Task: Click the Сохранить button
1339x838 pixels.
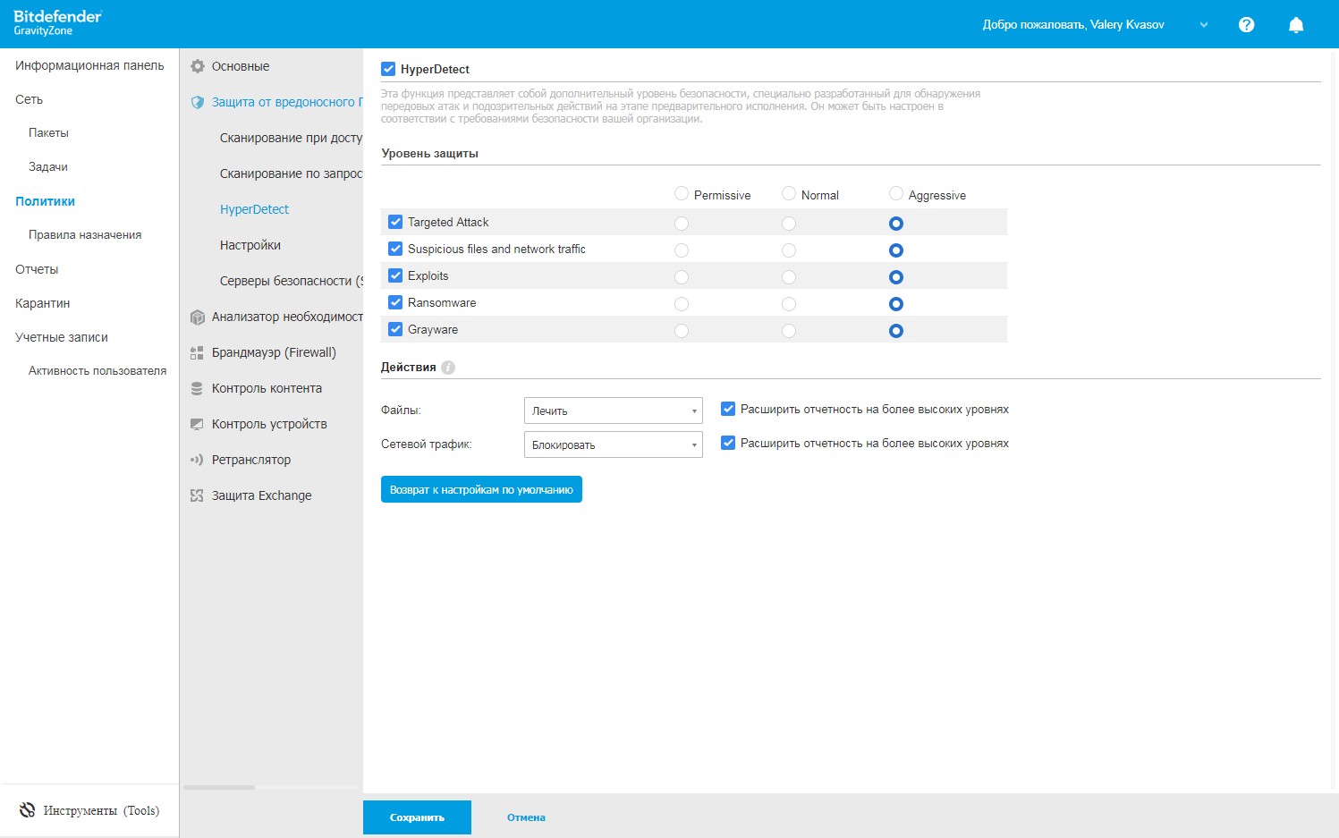Action: point(417,817)
